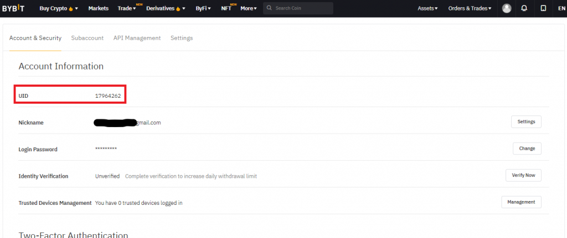Open the notifications bell icon

524,8
